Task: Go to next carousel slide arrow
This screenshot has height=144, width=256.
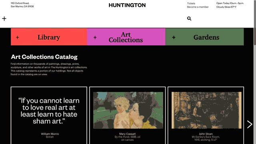Action: coord(250,124)
